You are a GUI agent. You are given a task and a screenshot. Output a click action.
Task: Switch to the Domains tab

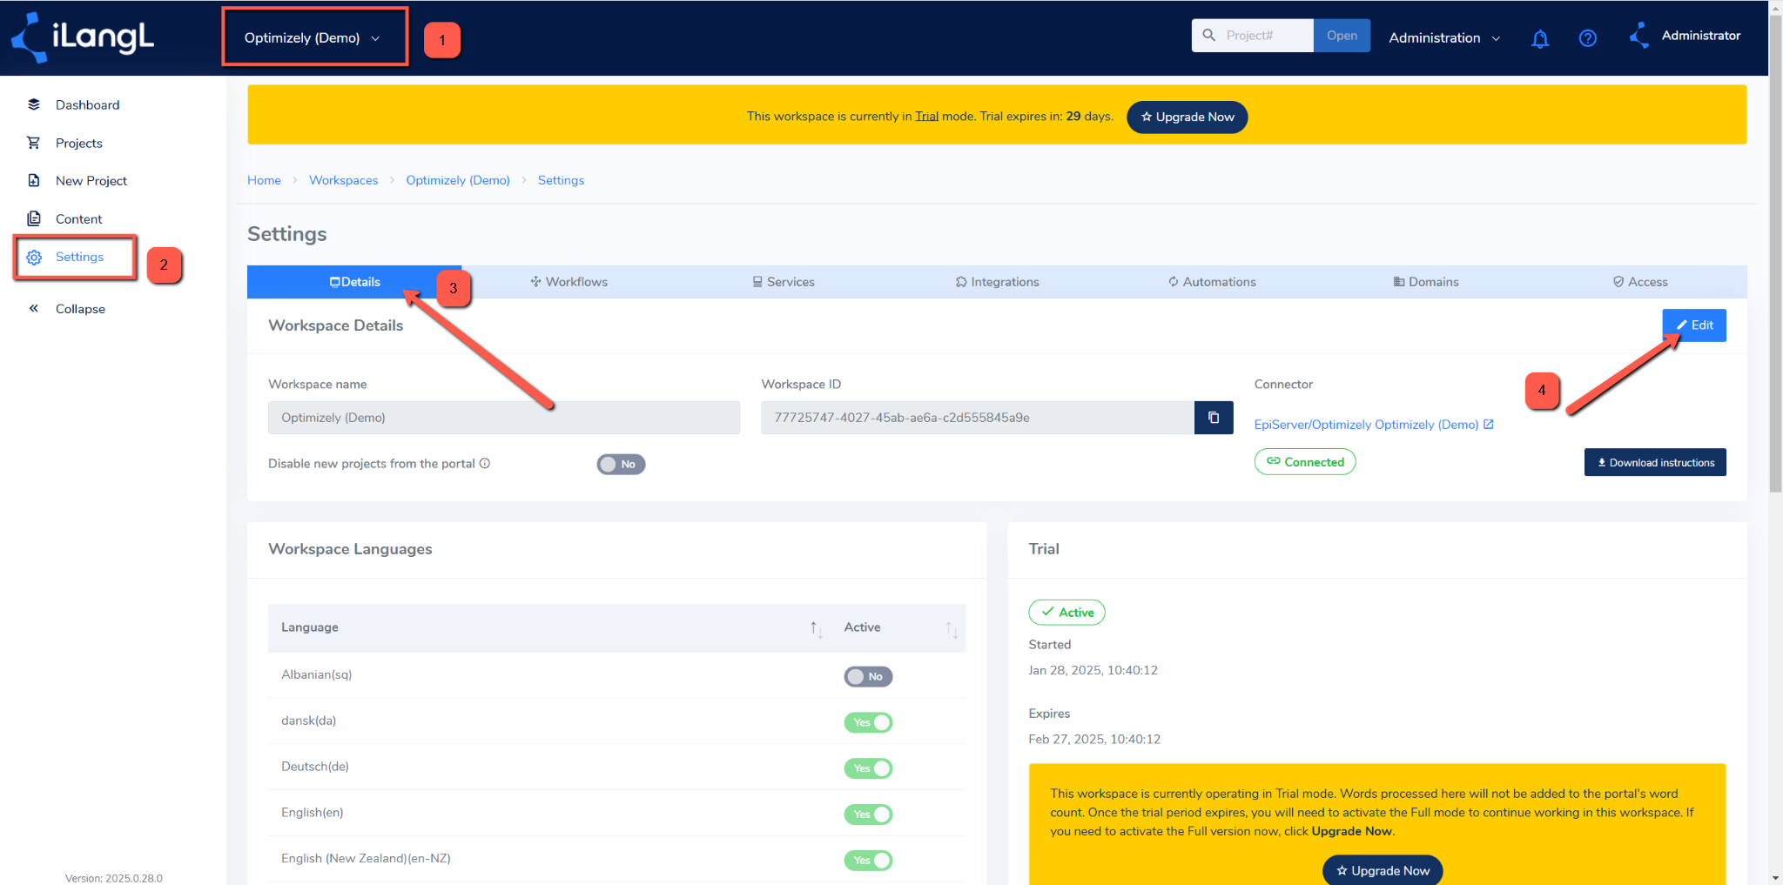[x=1426, y=282]
